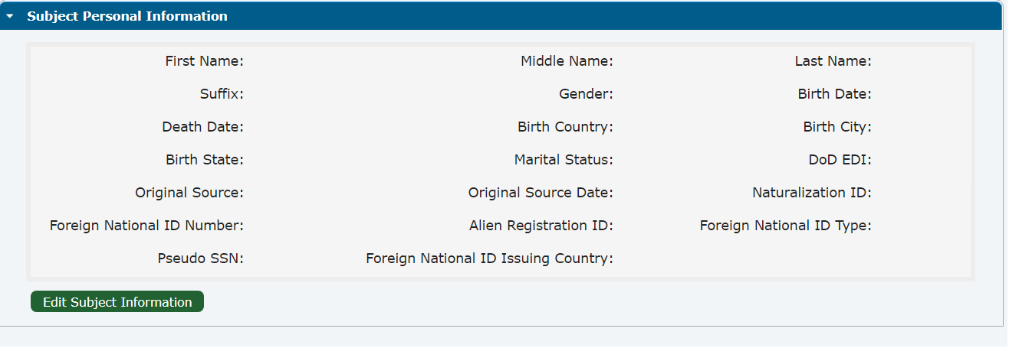Image resolution: width=1009 pixels, height=348 pixels.
Task: Click the Birth City label
Action: point(837,127)
